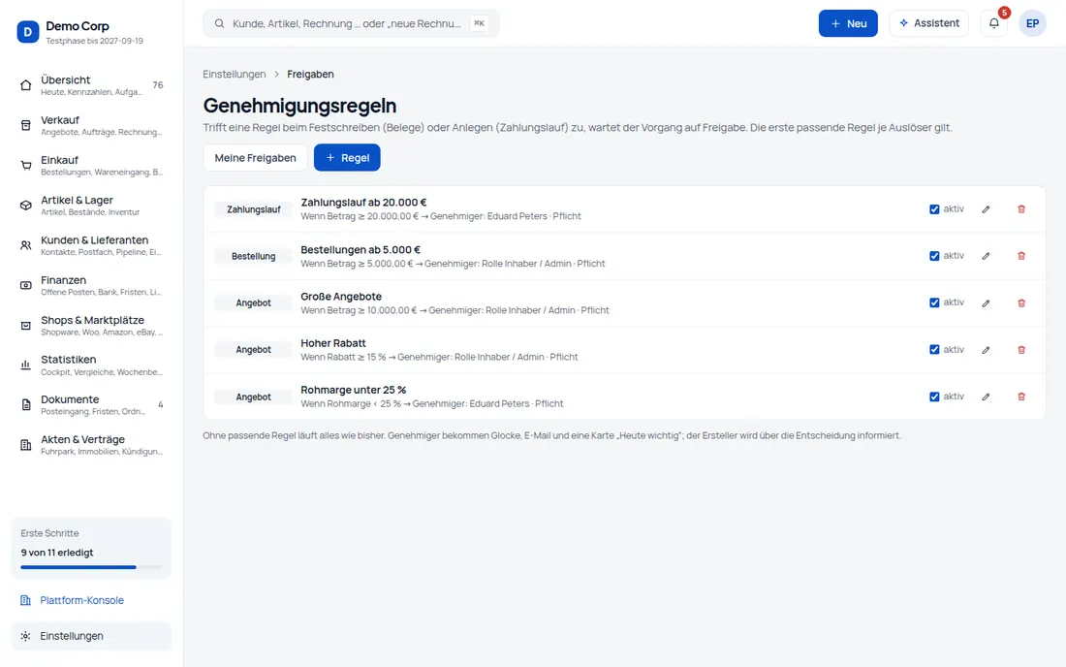The height and width of the screenshot is (667, 1066).
Task: Click the Demo Corp logo icon
Action: (x=28, y=32)
